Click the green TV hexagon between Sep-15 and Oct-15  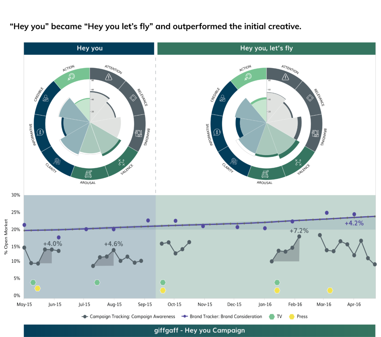(x=163, y=283)
